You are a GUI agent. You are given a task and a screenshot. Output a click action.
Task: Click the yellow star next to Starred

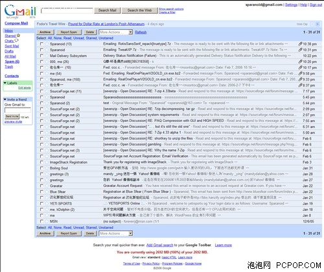(18, 35)
